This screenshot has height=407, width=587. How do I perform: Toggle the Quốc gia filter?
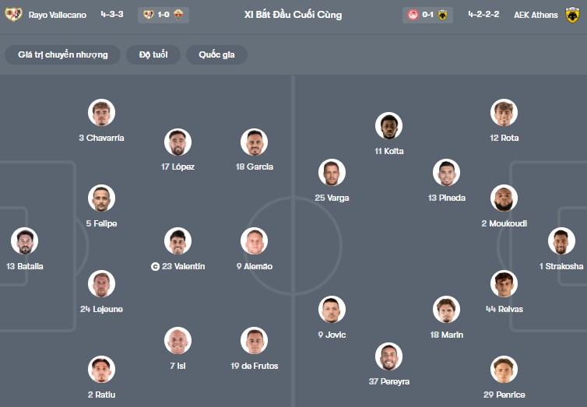click(x=216, y=54)
